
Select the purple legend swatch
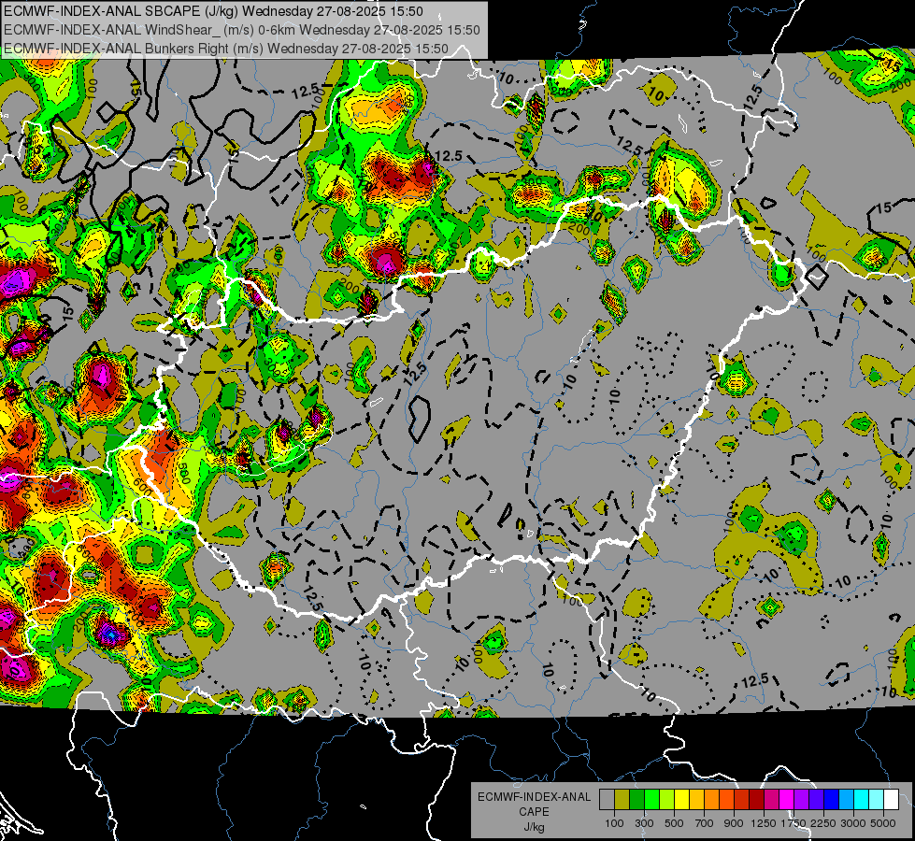(x=801, y=799)
